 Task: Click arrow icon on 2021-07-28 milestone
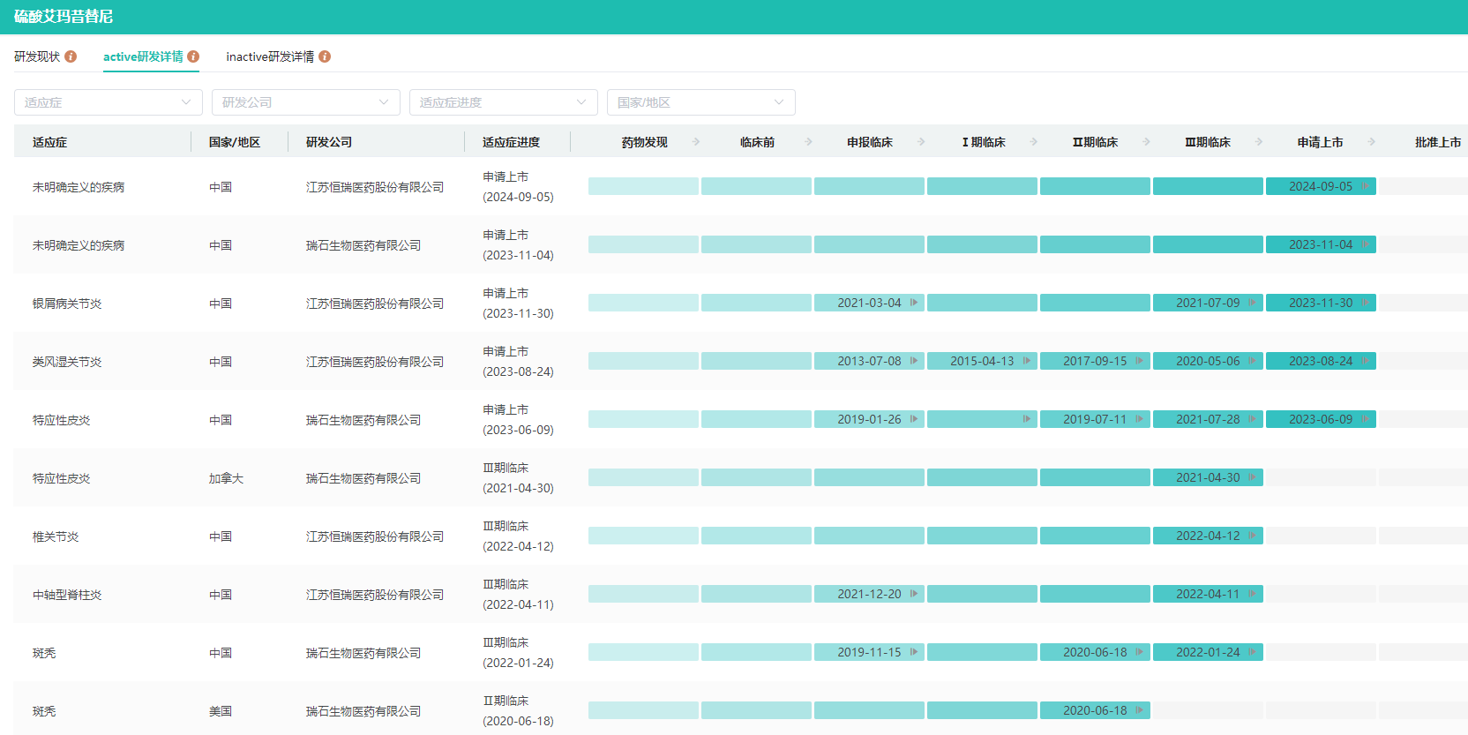[1253, 419]
